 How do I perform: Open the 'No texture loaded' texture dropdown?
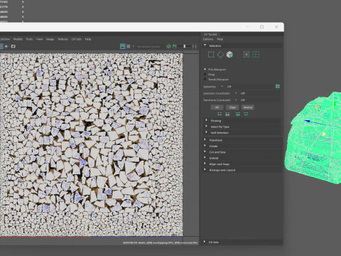coord(148,47)
